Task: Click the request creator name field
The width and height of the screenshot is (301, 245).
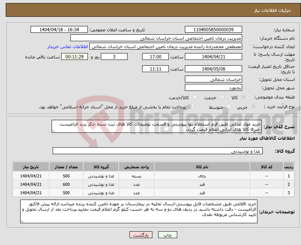Action: tap(166, 47)
